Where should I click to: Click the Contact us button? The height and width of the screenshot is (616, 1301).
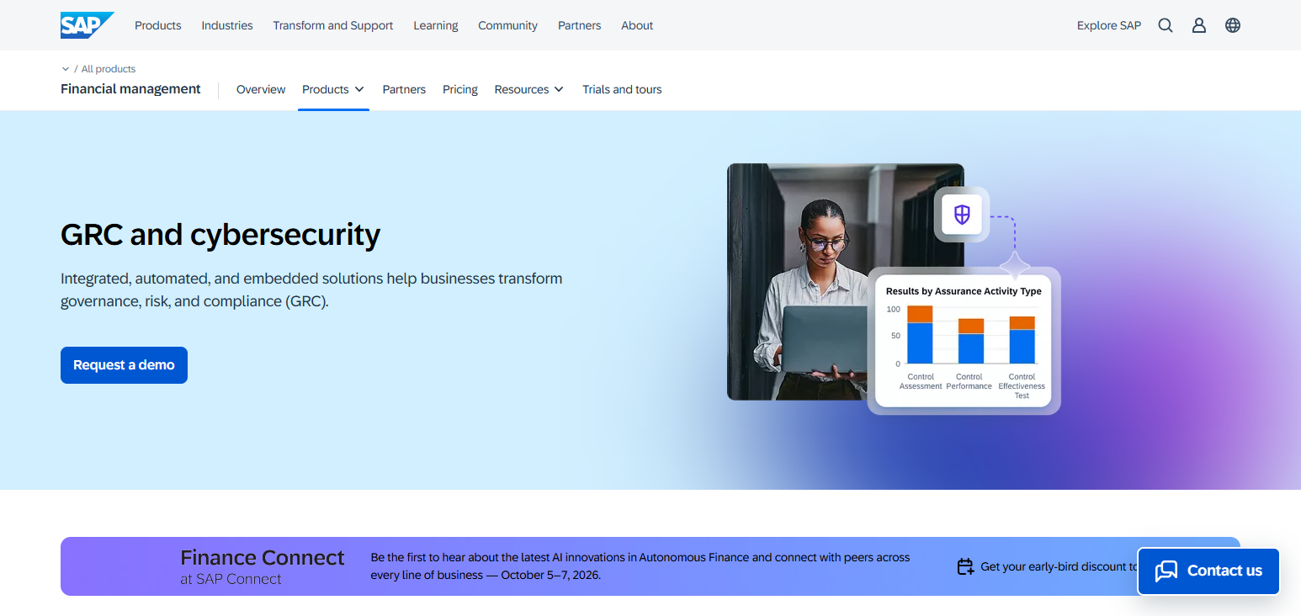pos(1208,571)
